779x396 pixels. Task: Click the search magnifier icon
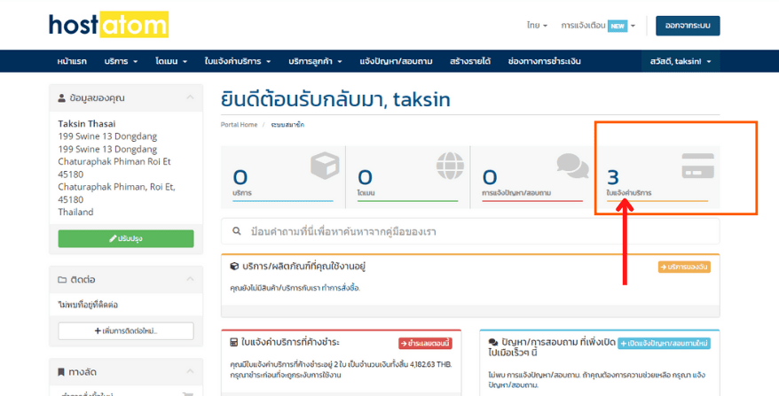237,231
